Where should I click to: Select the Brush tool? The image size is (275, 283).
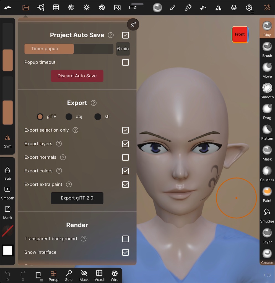tap(267, 49)
